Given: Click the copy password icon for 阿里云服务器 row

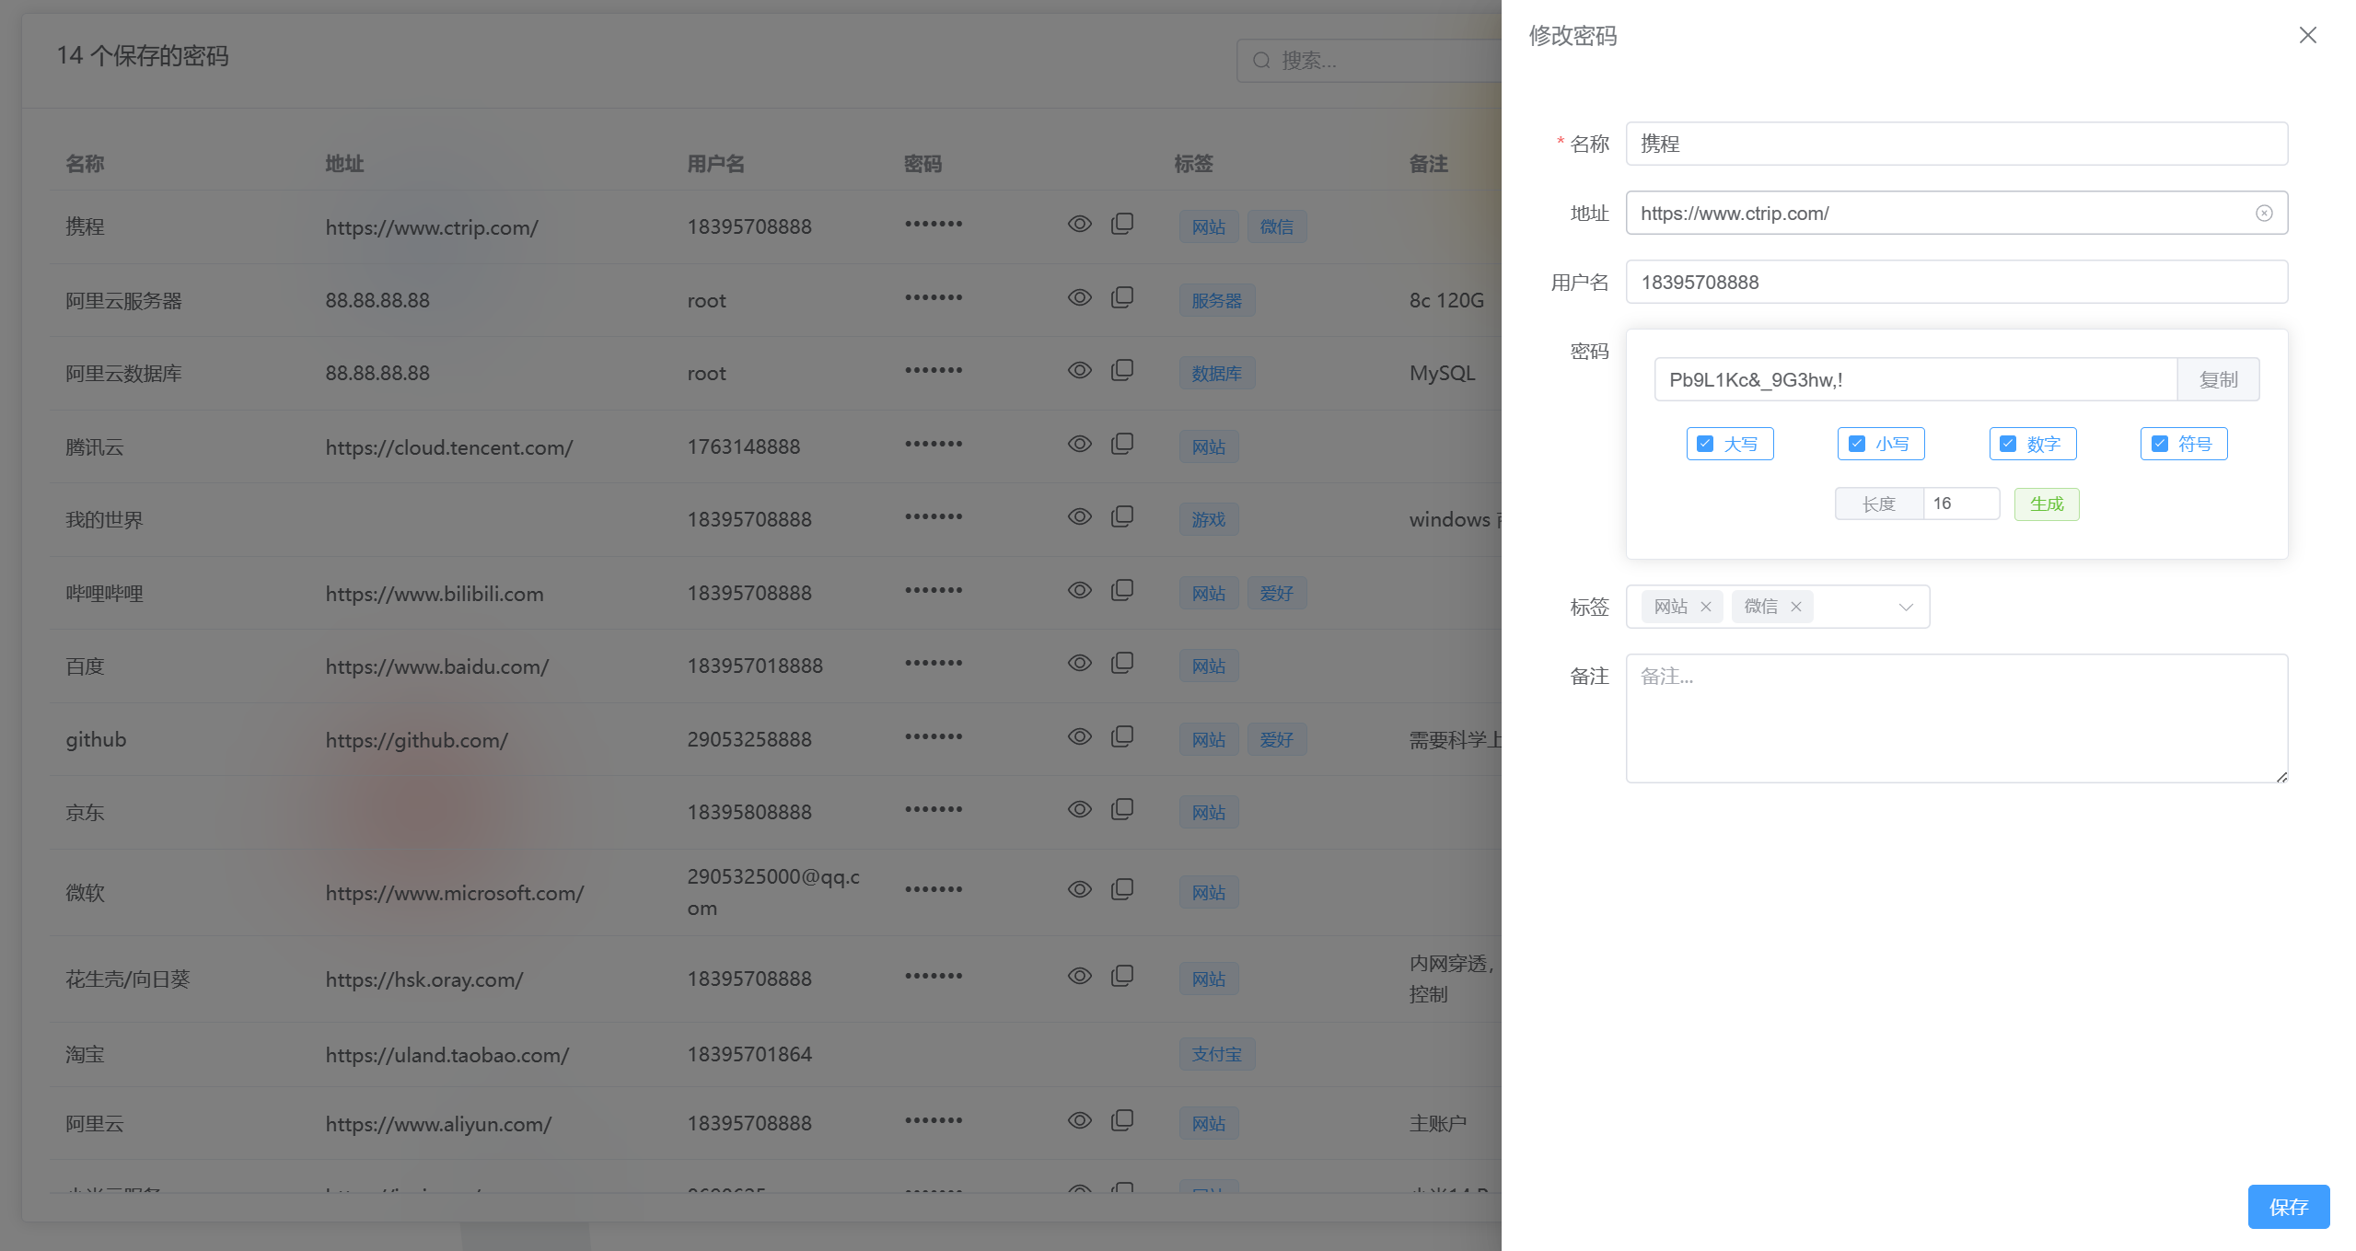Looking at the screenshot, I should 1121,297.
